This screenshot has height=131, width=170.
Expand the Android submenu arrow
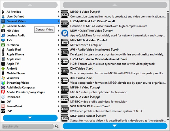click(58, 68)
